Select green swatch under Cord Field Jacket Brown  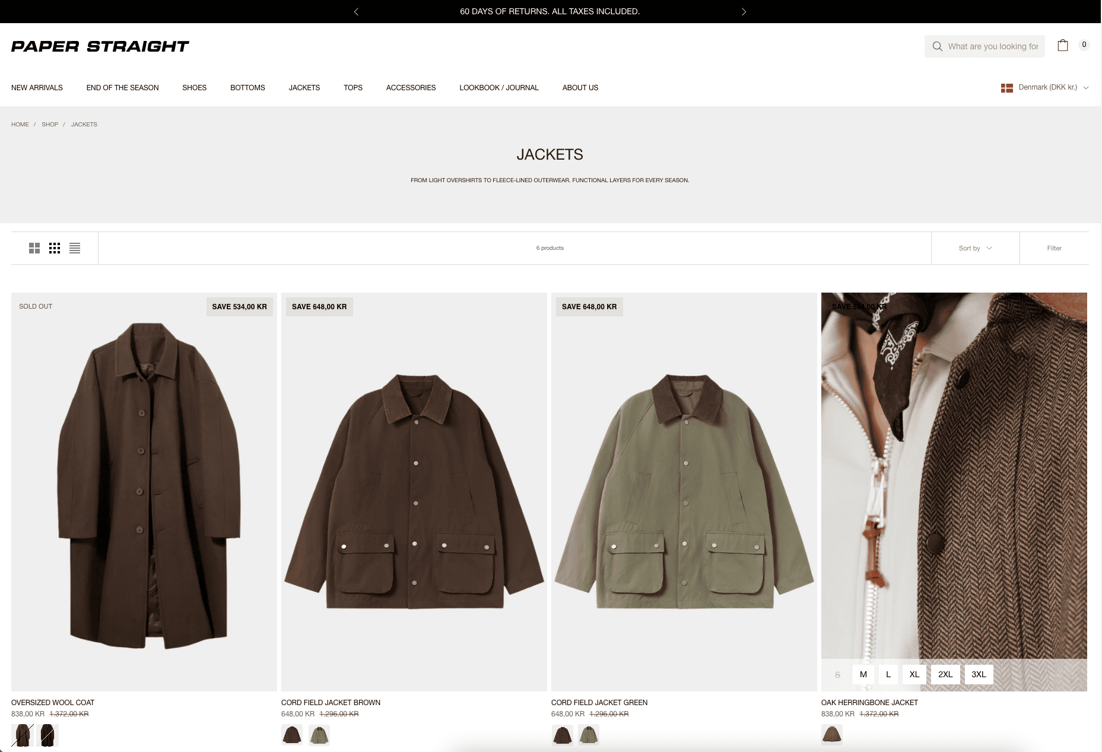(x=319, y=735)
